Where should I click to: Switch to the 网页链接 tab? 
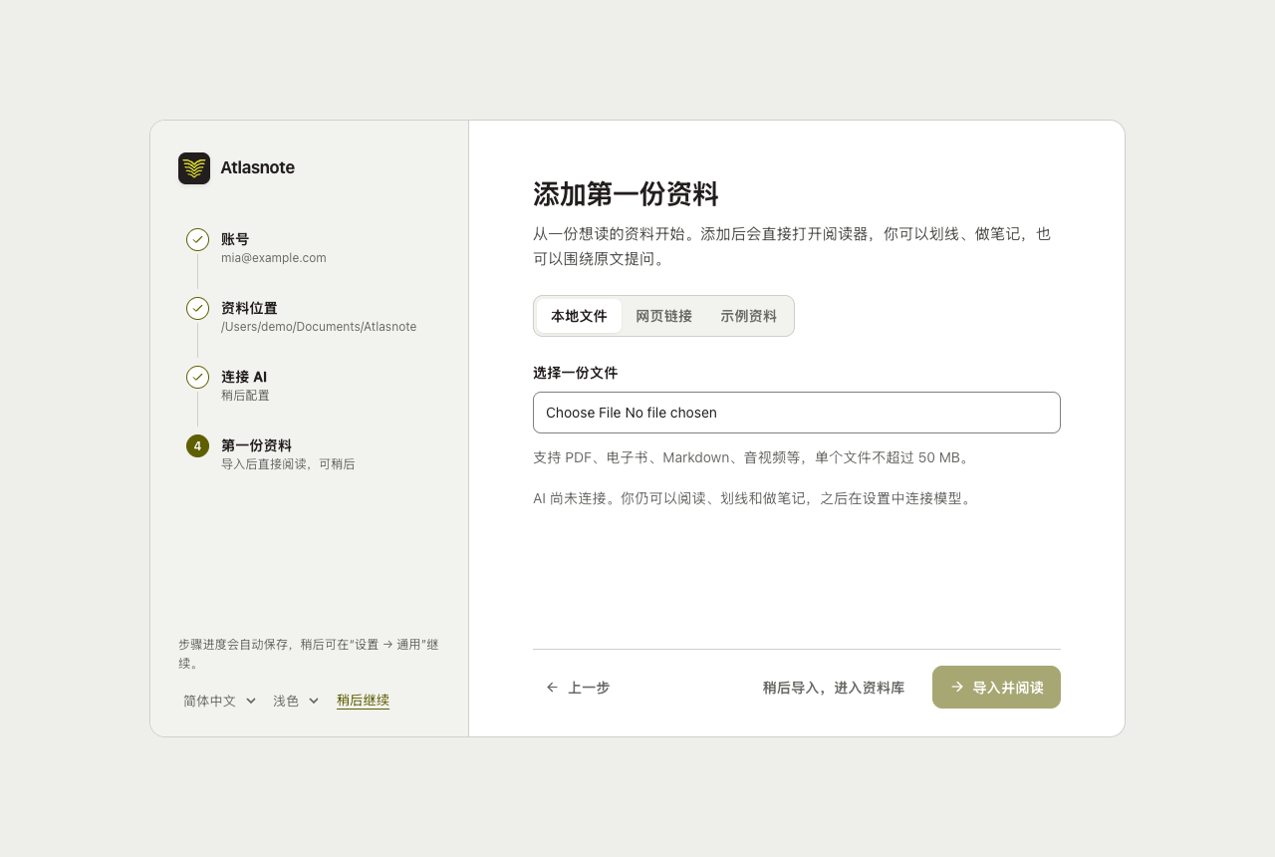click(x=663, y=316)
